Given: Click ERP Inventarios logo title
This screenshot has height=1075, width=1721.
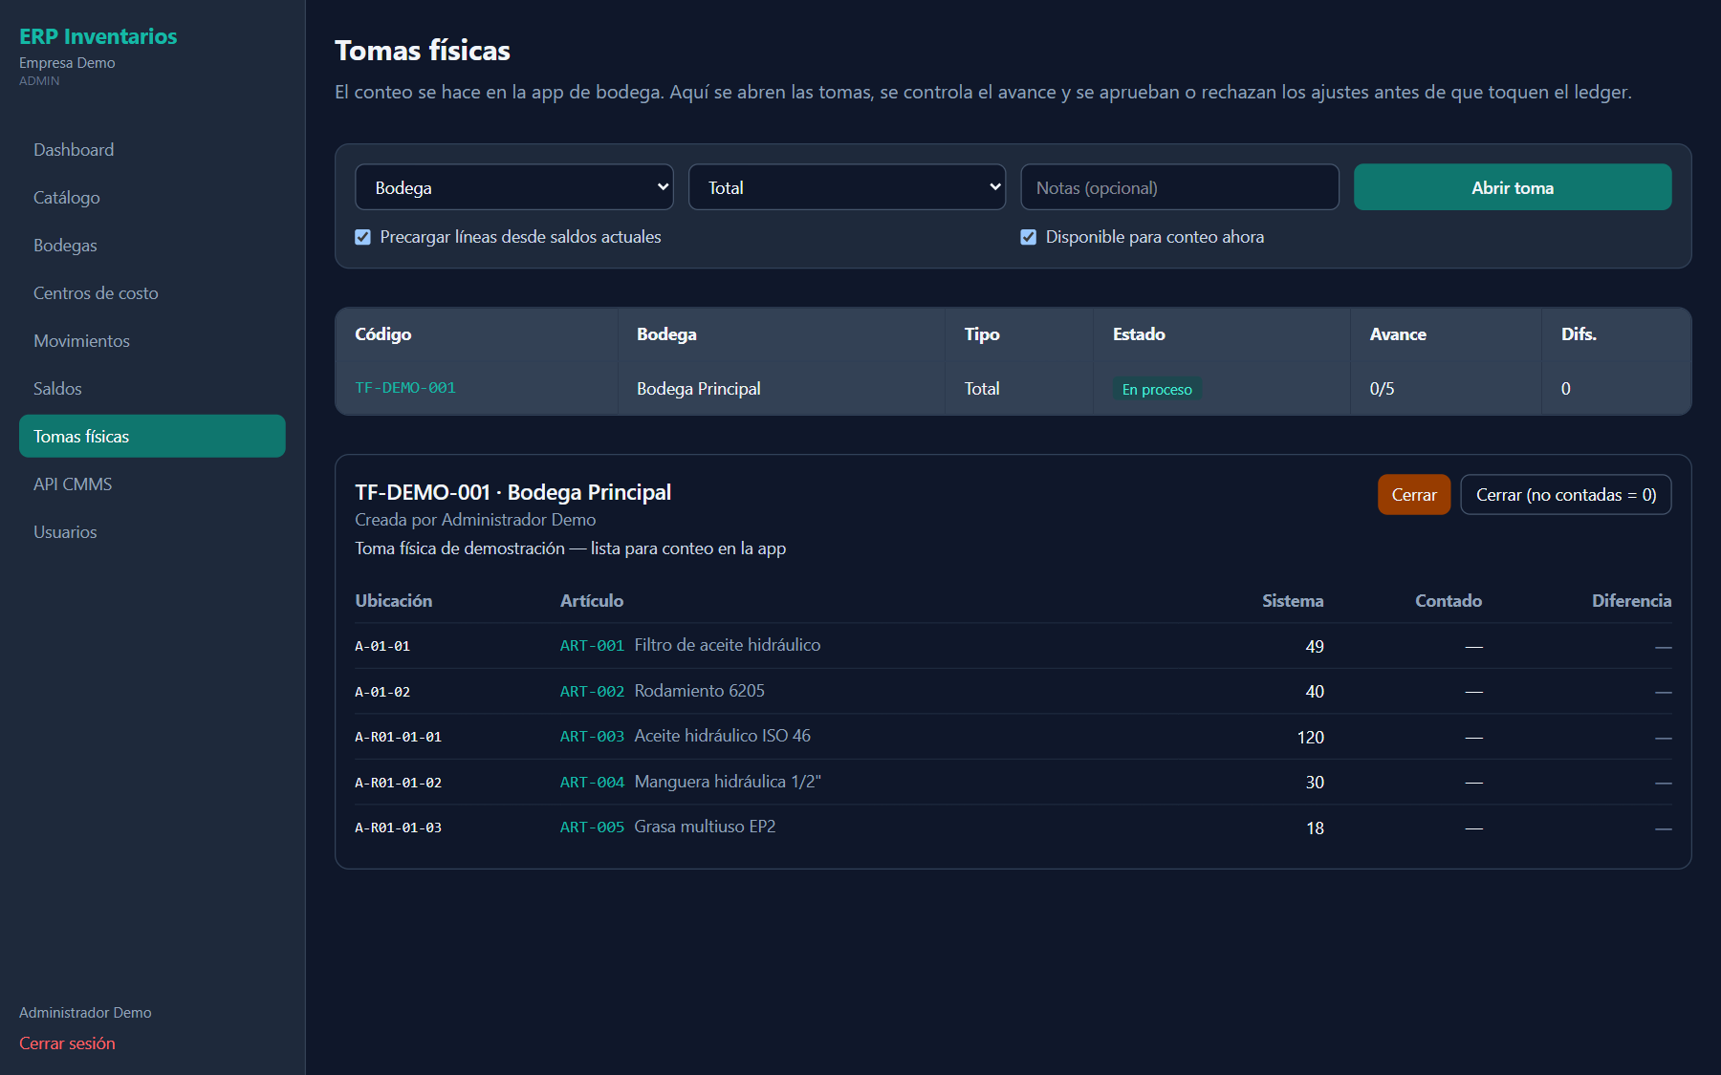Looking at the screenshot, I should point(98,36).
